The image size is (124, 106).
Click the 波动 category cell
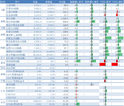[x=3, y=63]
